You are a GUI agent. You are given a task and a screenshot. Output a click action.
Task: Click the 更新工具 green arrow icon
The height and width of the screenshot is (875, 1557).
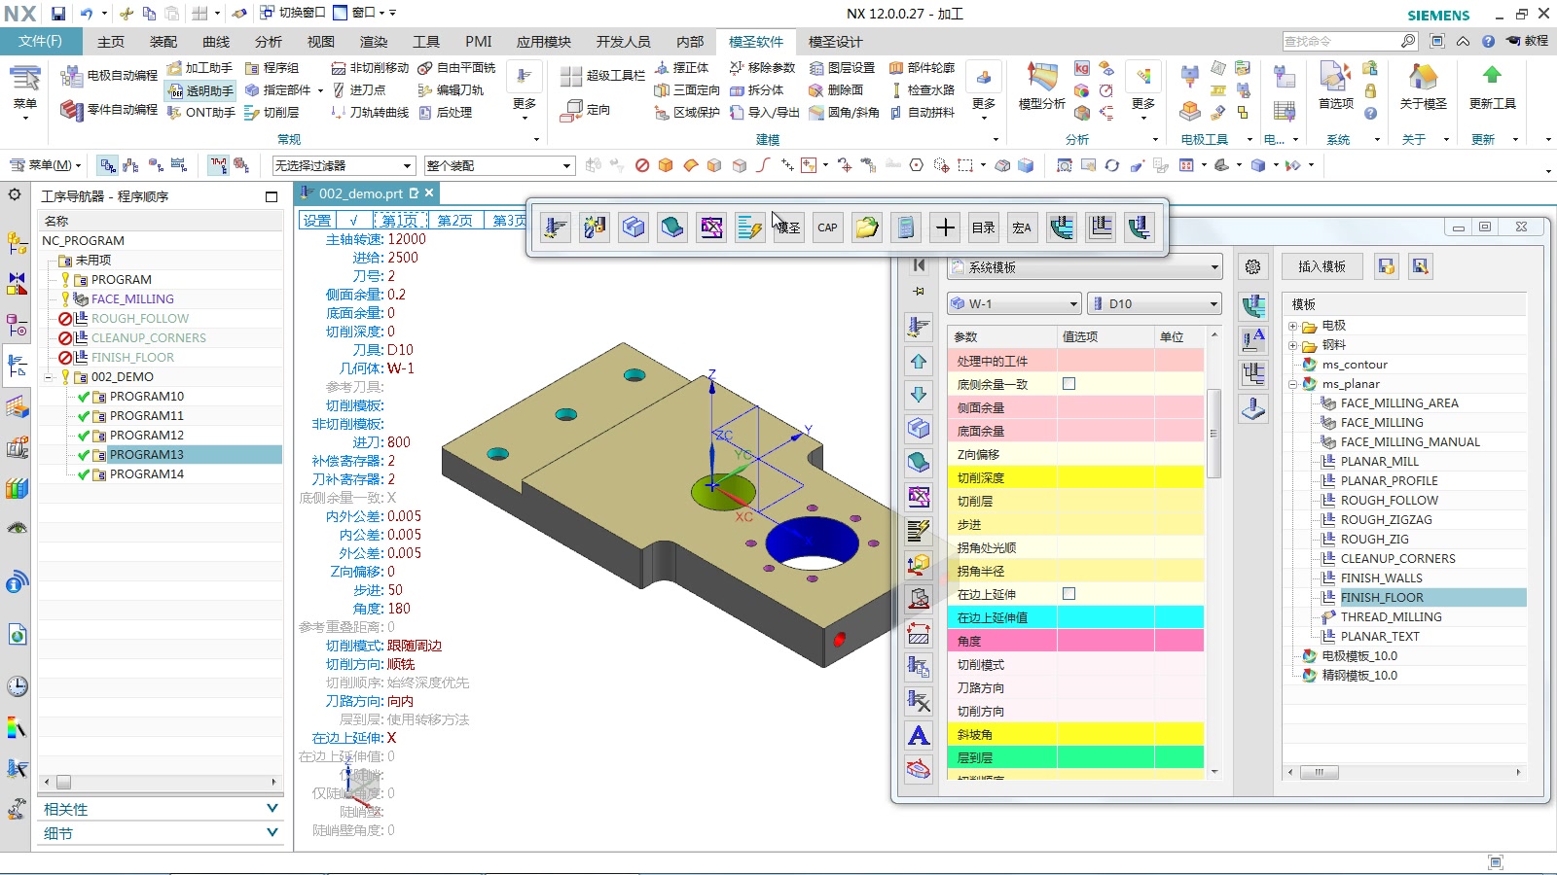(1492, 76)
